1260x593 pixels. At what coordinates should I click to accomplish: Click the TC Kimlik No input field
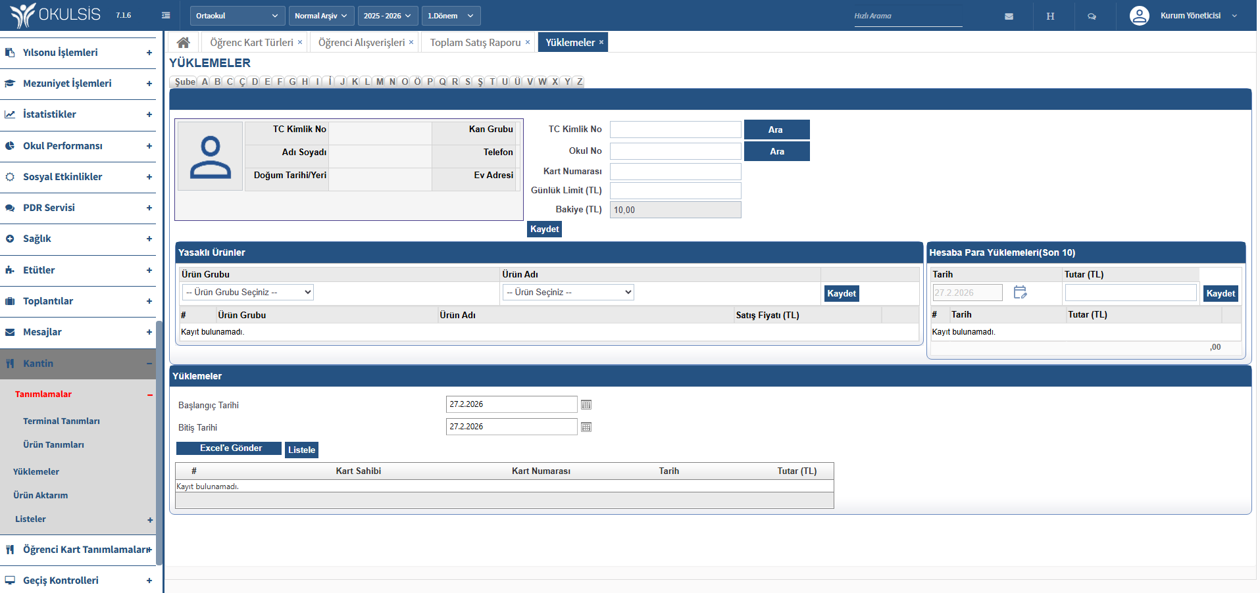675,130
